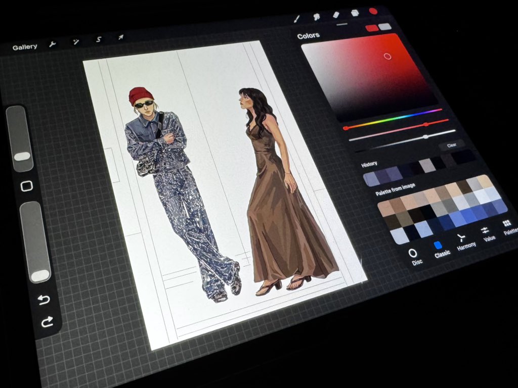Switch to the Disc color tab
518x388 pixels.
pyautogui.click(x=414, y=258)
